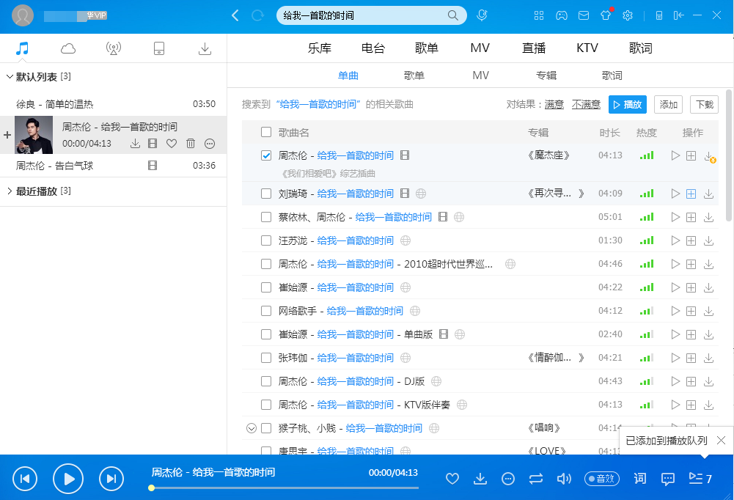Click the 不满意 feedback link
The width and height of the screenshot is (734, 500).
[586, 105]
